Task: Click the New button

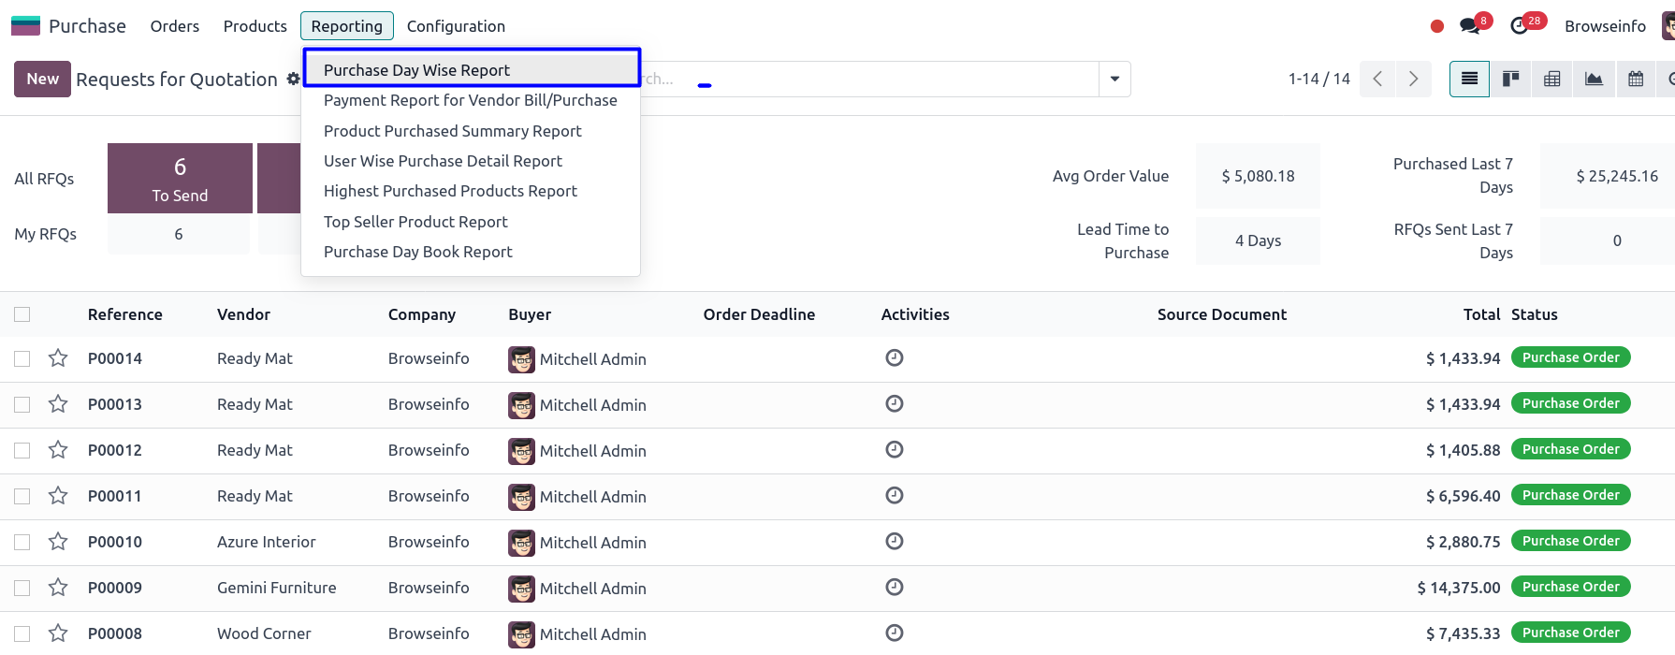Action: (42, 80)
